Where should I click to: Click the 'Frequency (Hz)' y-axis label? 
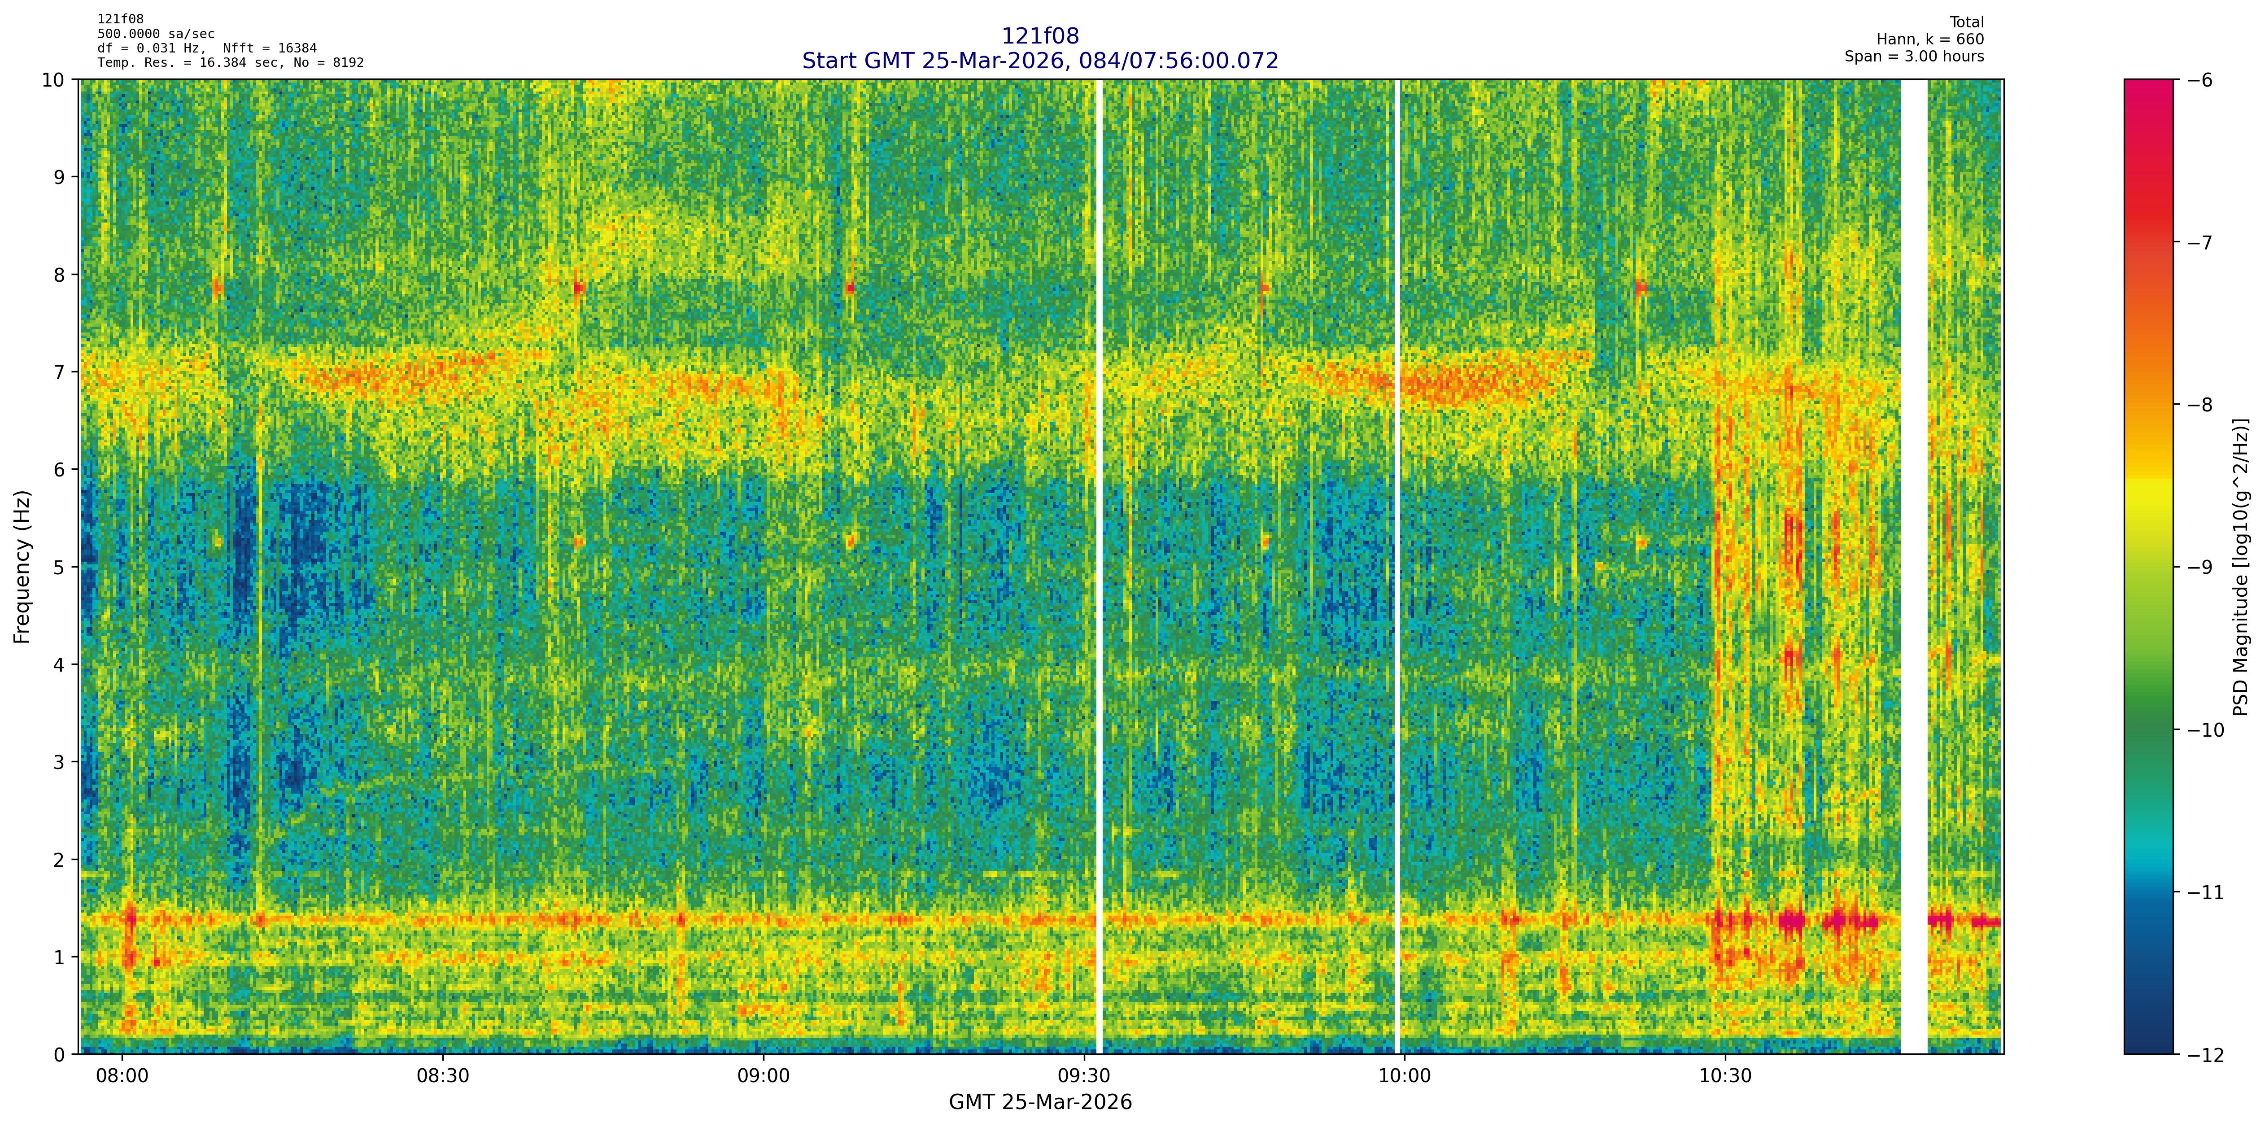[22, 567]
